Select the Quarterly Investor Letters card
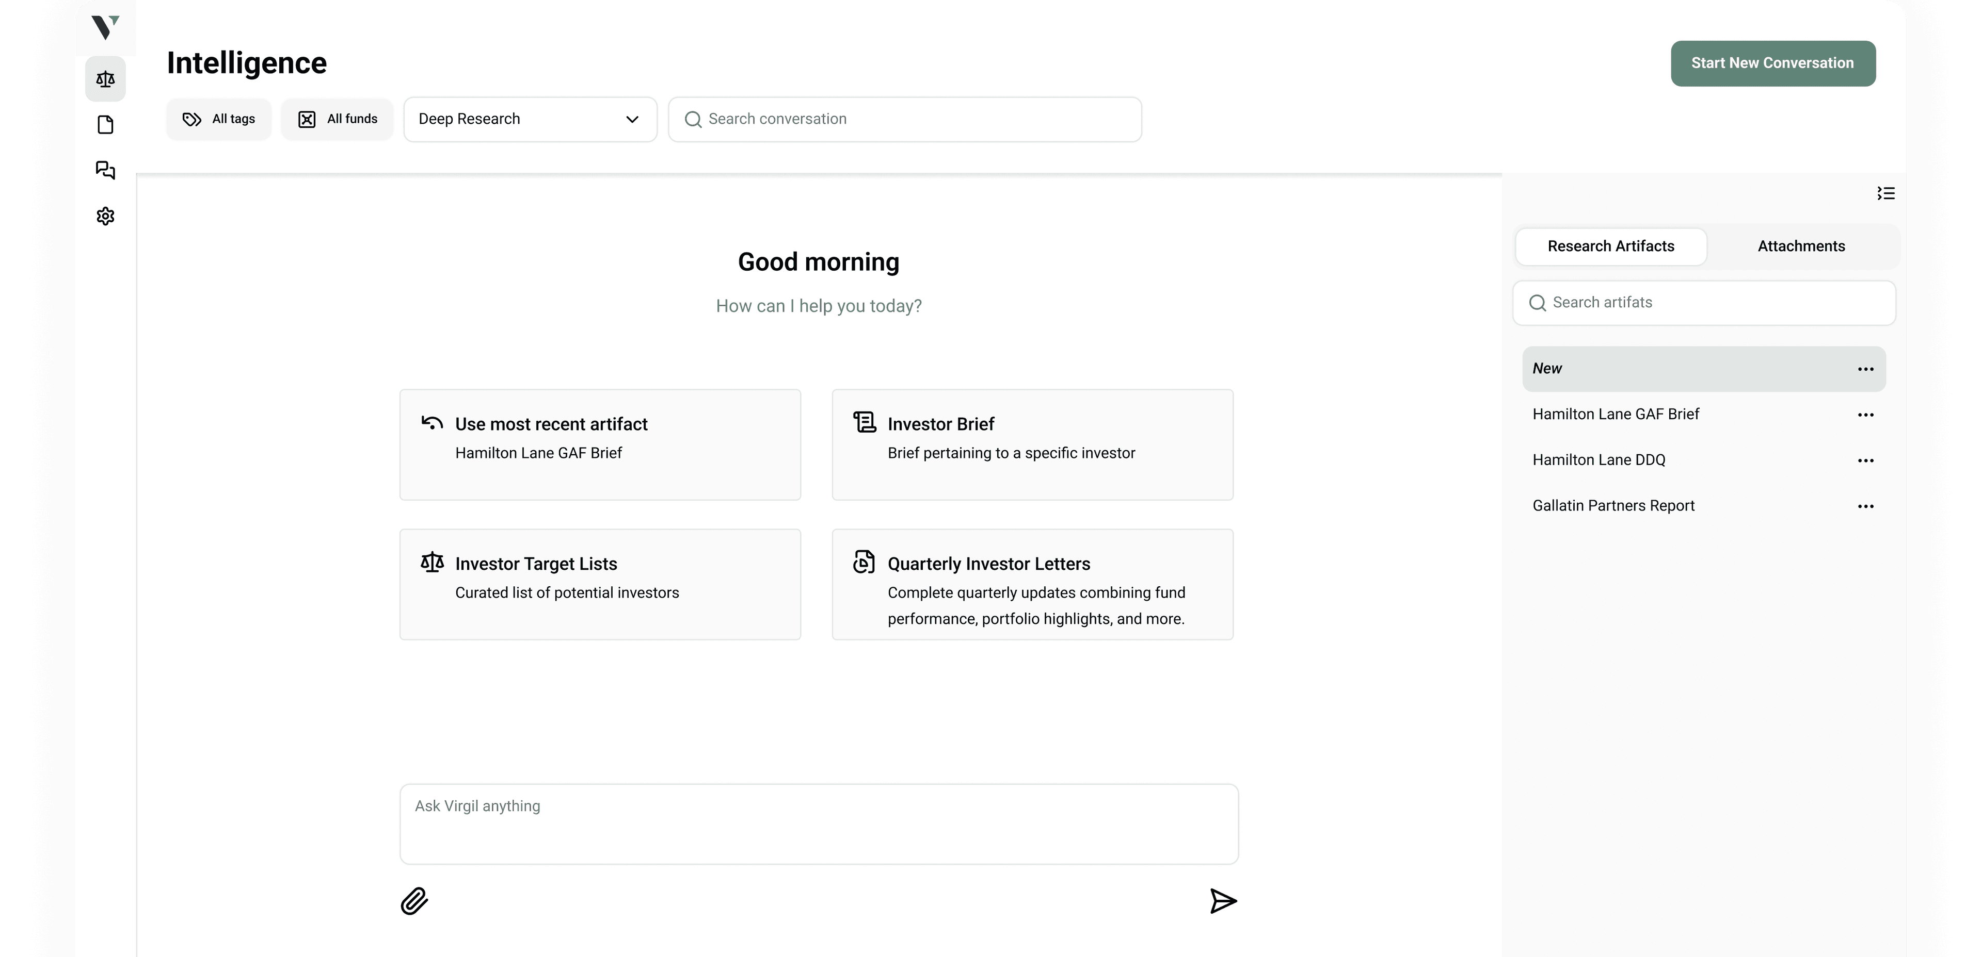 coord(1032,584)
